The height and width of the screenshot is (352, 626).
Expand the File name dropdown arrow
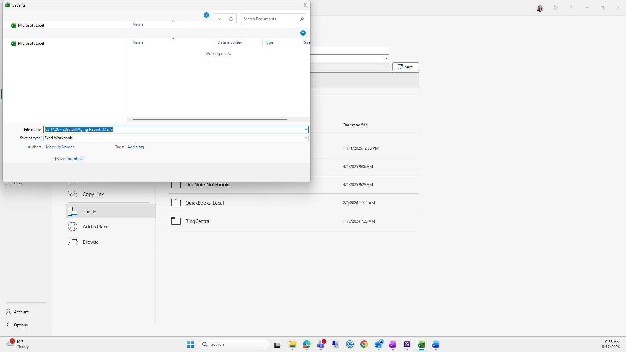[306, 130]
